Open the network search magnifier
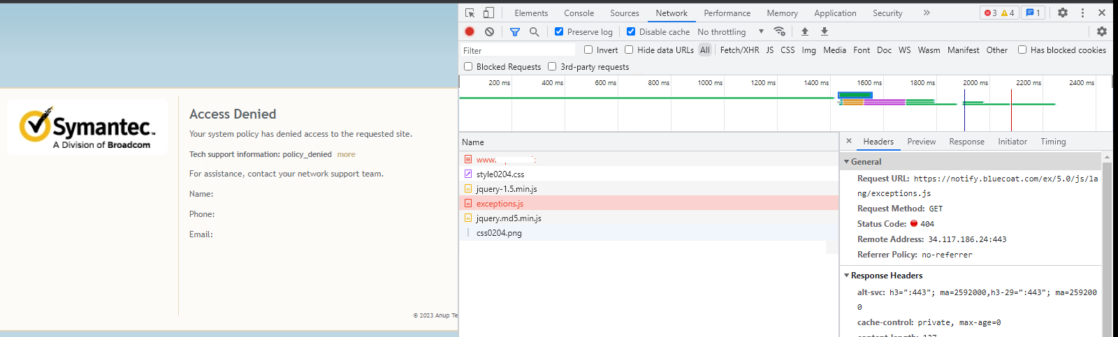 (534, 31)
